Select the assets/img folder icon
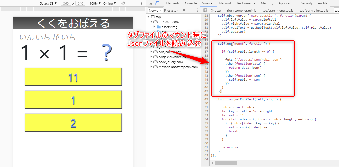Image resolution: width=339 pixels, height=167 pixels. (159, 27)
